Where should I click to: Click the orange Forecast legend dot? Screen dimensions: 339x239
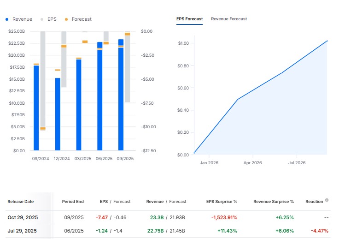pos(66,19)
